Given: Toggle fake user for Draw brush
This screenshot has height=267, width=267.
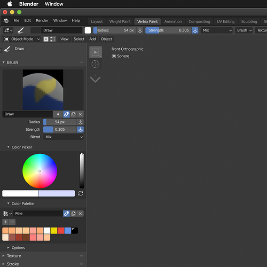Looking at the screenshot, I should pyautogui.click(x=66, y=114).
